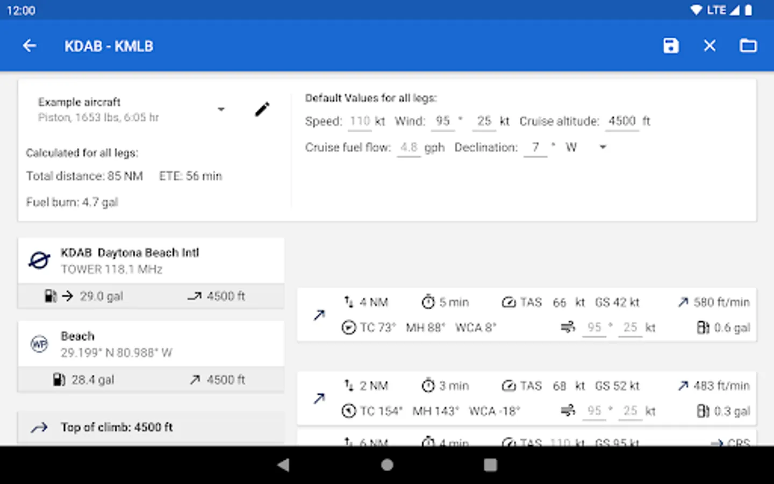Edit second leg wind direction 95

[594, 411]
